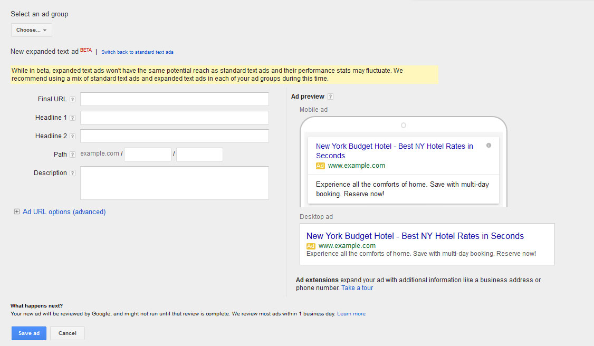Click the 'Desktop ad' label
This screenshot has height=346, width=594.
(316, 217)
